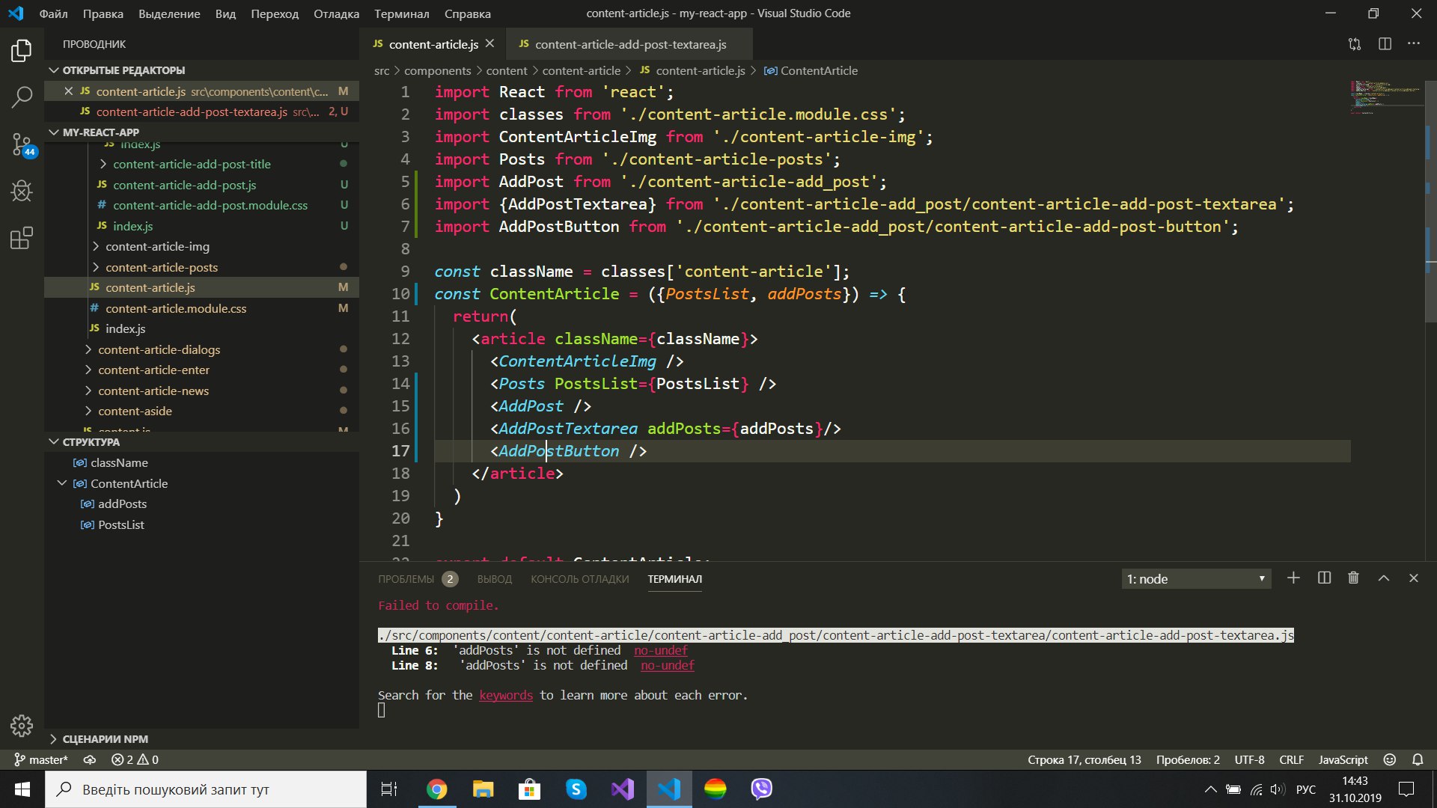The width and height of the screenshot is (1437, 808).
Task: Open the Manage gear icon
Action: 22,725
